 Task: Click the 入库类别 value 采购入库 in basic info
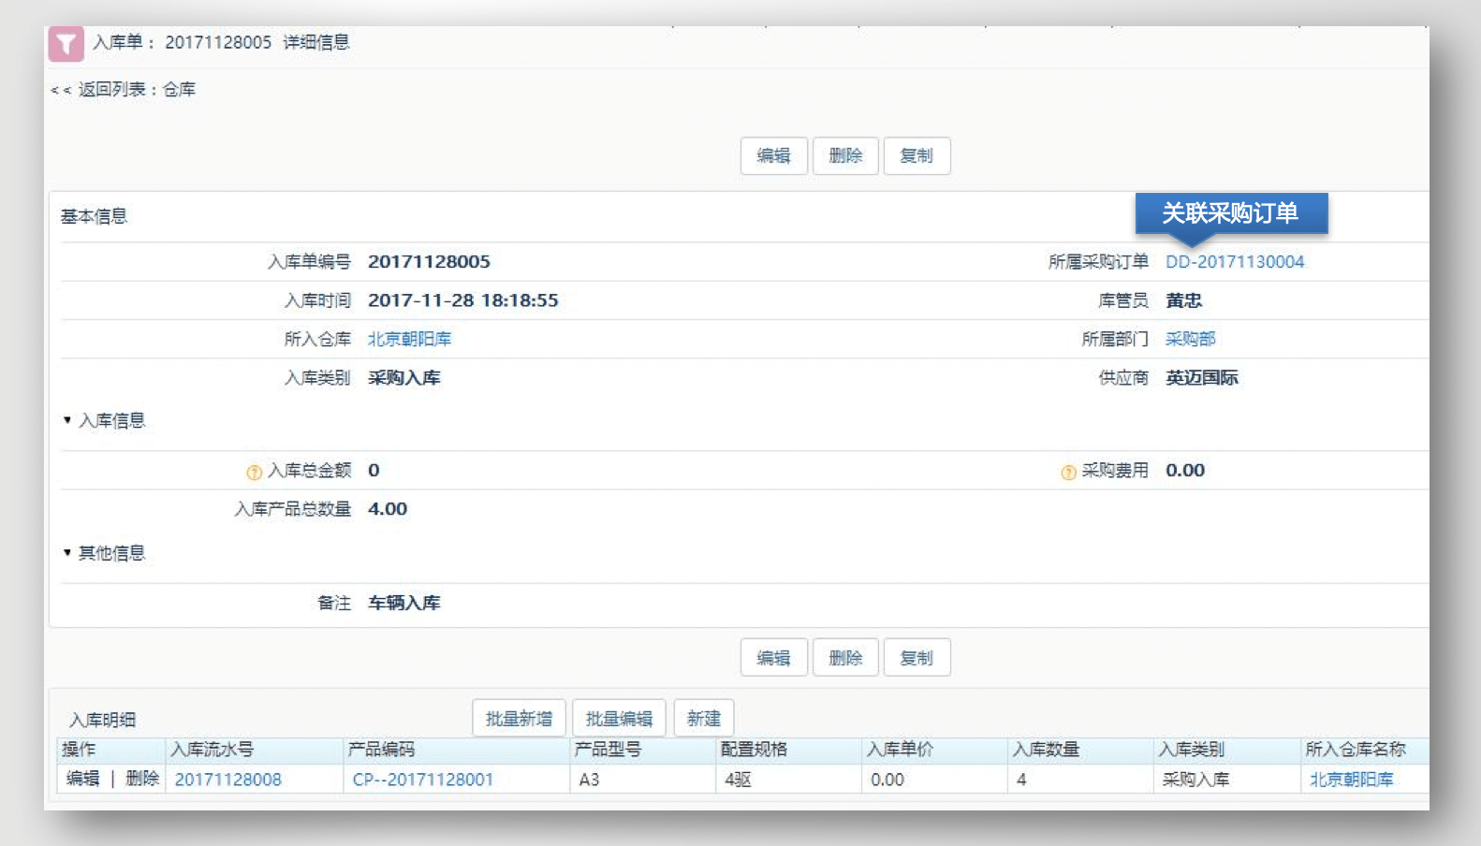click(403, 378)
